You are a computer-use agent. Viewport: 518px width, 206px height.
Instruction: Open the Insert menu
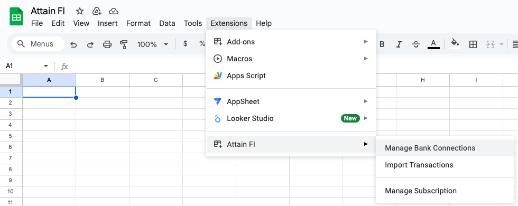tap(108, 23)
